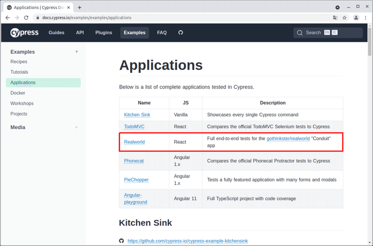The height and width of the screenshot is (246, 373).
Task: Bookmark this page with star icon
Action: [x=345, y=18]
